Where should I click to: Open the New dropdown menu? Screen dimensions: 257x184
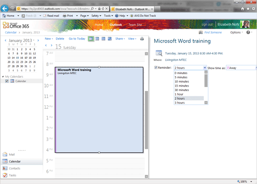[49, 39]
